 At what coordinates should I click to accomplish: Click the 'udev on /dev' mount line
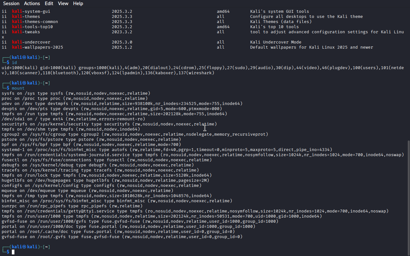click(x=122, y=104)
